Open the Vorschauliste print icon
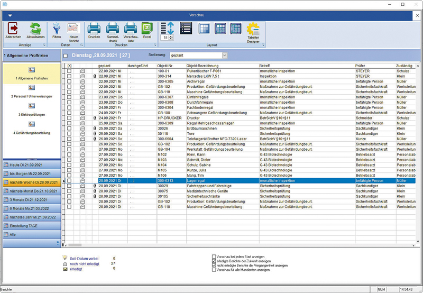Viewport: 423px width, 293px height. [x=130, y=29]
